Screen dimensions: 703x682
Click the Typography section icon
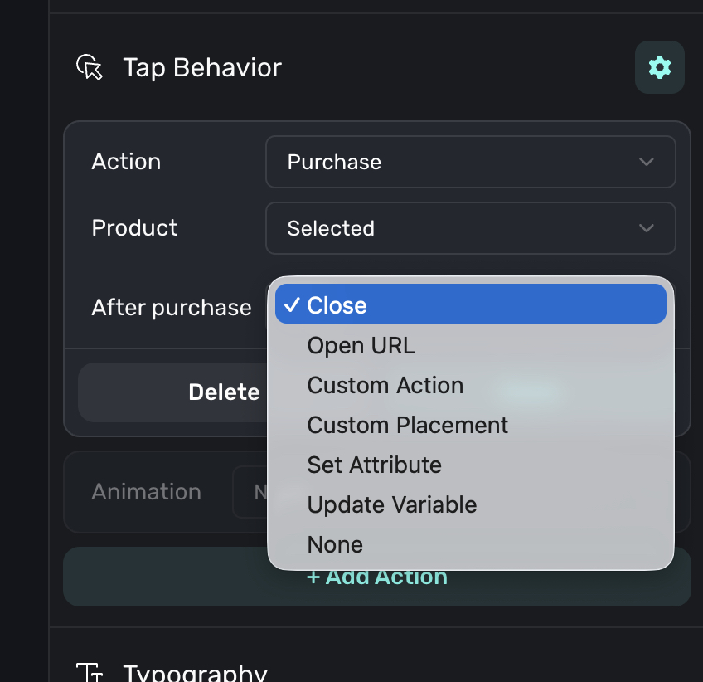(x=89, y=672)
